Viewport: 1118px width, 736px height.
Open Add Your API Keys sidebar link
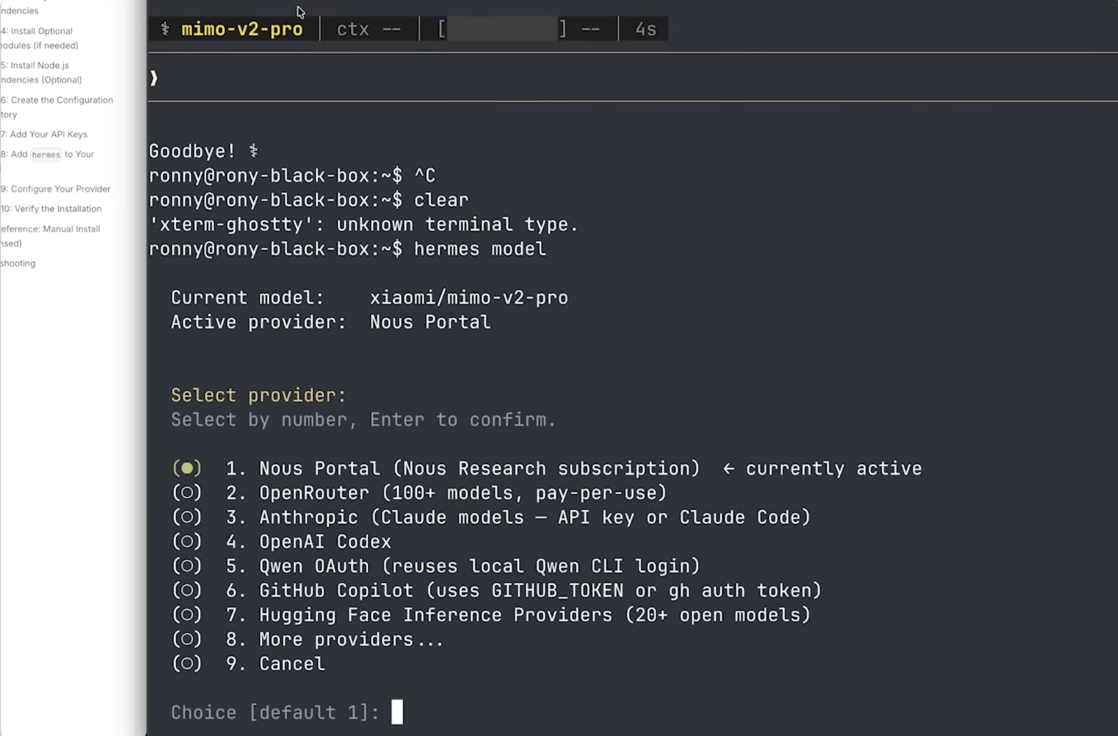[48, 134]
